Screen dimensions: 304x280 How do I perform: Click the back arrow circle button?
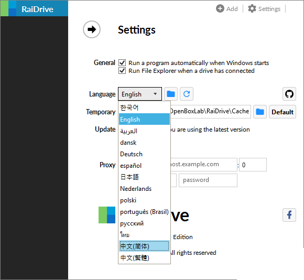click(92, 29)
